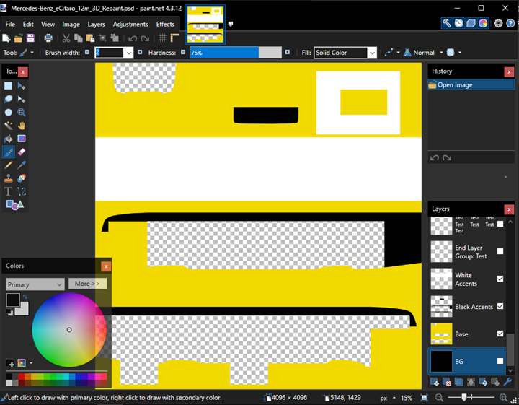Click Add New Layer icon
The width and height of the screenshot is (519, 405).
point(435,382)
